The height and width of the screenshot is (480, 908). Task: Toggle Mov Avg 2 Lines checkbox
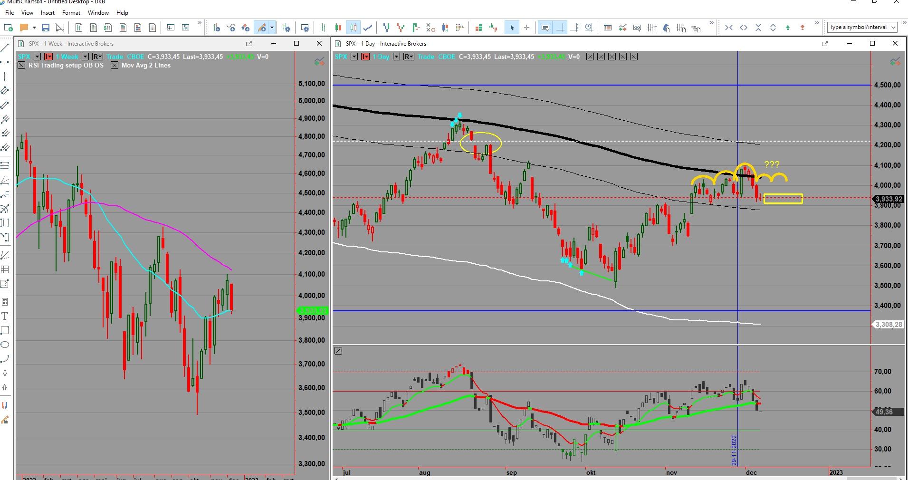pyautogui.click(x=115, y=66)
